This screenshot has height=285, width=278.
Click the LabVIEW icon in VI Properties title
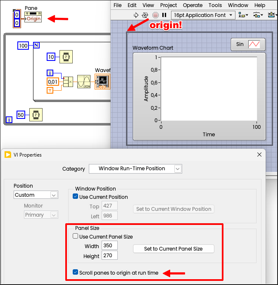click(8, 155)
